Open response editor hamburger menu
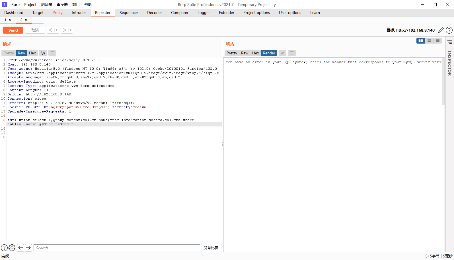454x260 pixels. (292, 53)
